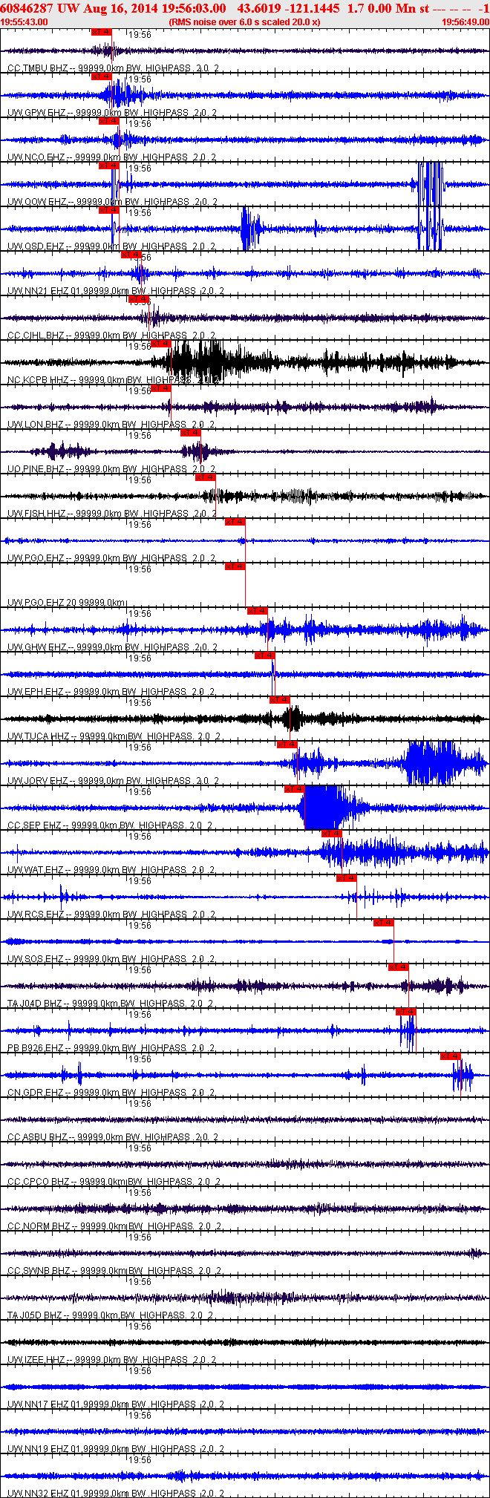Select the UW.NCO EHZ station label
This screenshot has width=490, height=1498.
[111, 157]
